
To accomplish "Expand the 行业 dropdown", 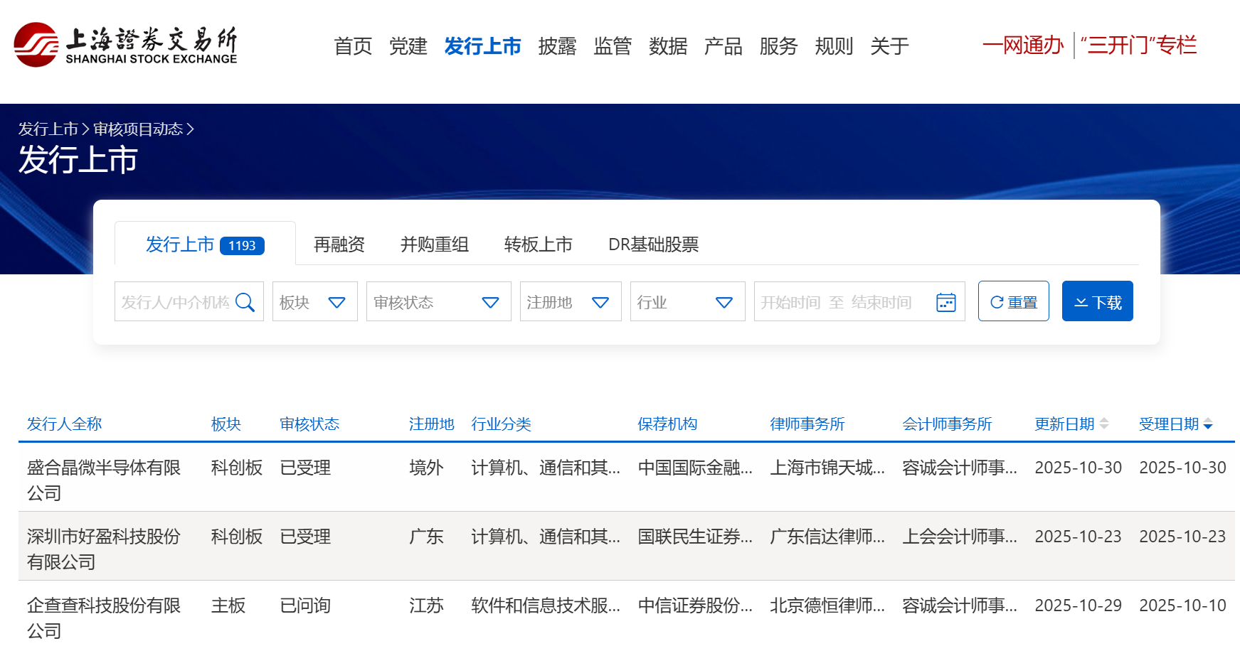I will click(687, 301).
